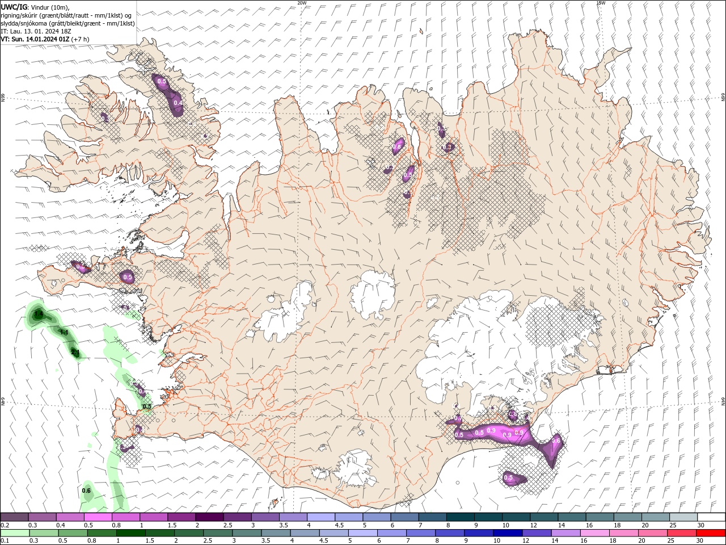Click the bright red 30 swatch in rain legend
The image size is (726, 545).
pyautogui.click(x=711, y=533)
